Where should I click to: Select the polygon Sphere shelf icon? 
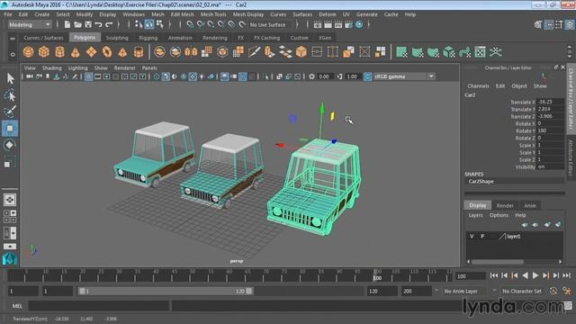click(x=28, y=52)
